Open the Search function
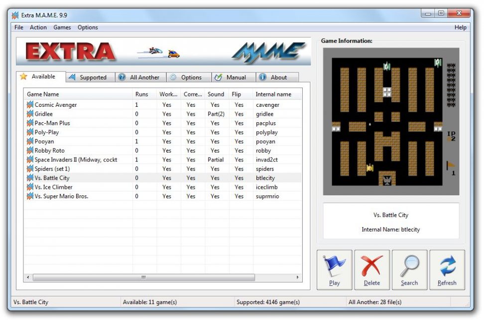484x320 pixels. tap(409, 269)
